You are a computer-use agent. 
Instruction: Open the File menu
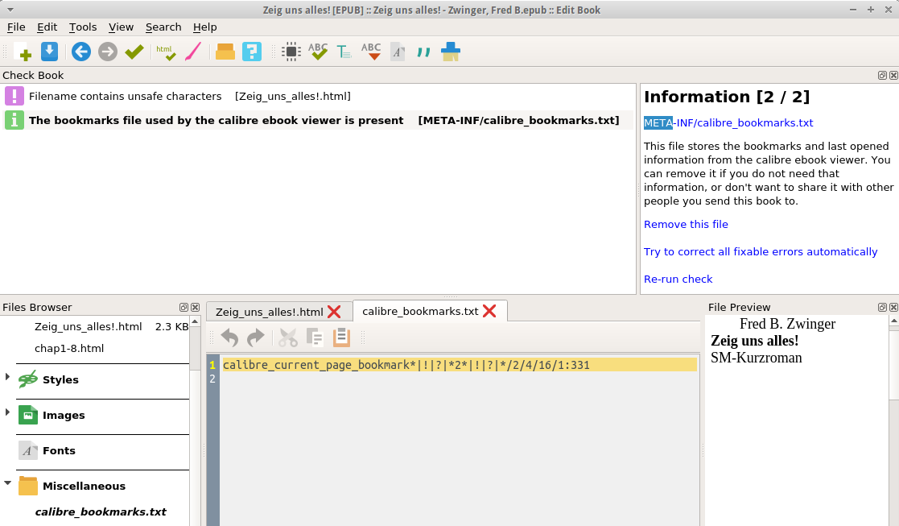tap(16, 27)
